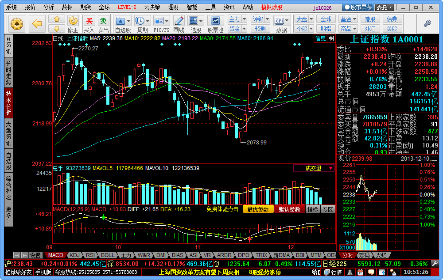Image resolution: width=443 pixels, height=280 pixels.
Task: Select the 技术分析 sidebar tab
Action: [9, 102]
